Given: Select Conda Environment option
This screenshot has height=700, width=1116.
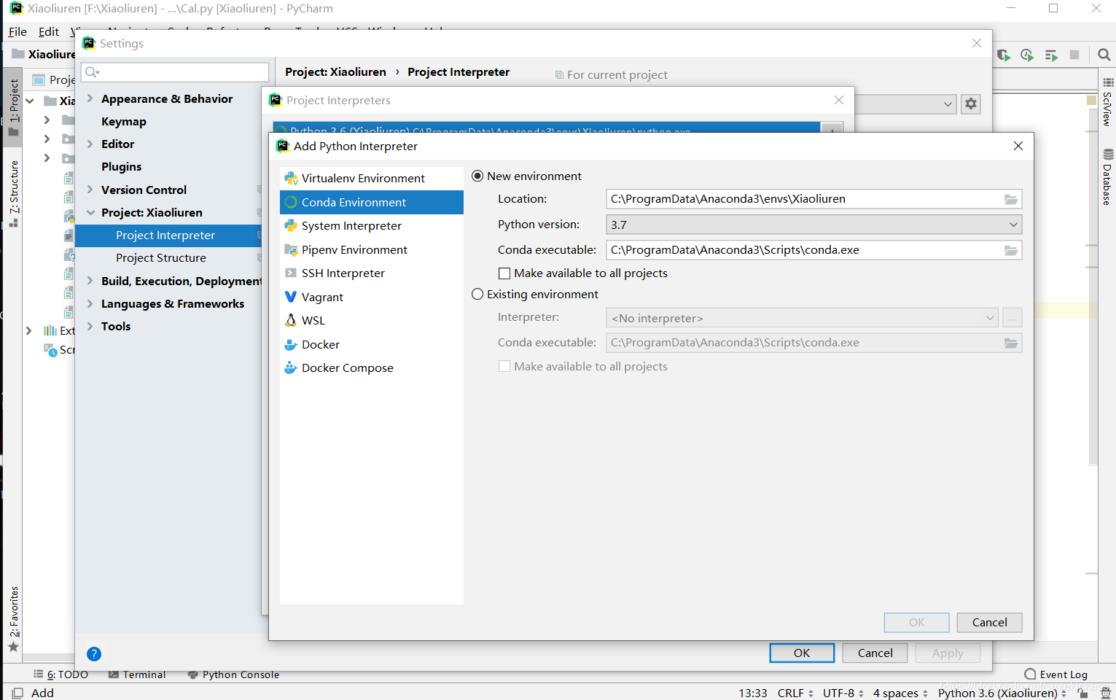Looking at the screenshot, I should coord(371,202).
